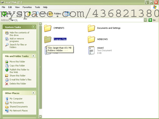Select the WINDOWS folder icon
Screen dimensions: 159x119
pyautogui.click(x=91, y=39)
